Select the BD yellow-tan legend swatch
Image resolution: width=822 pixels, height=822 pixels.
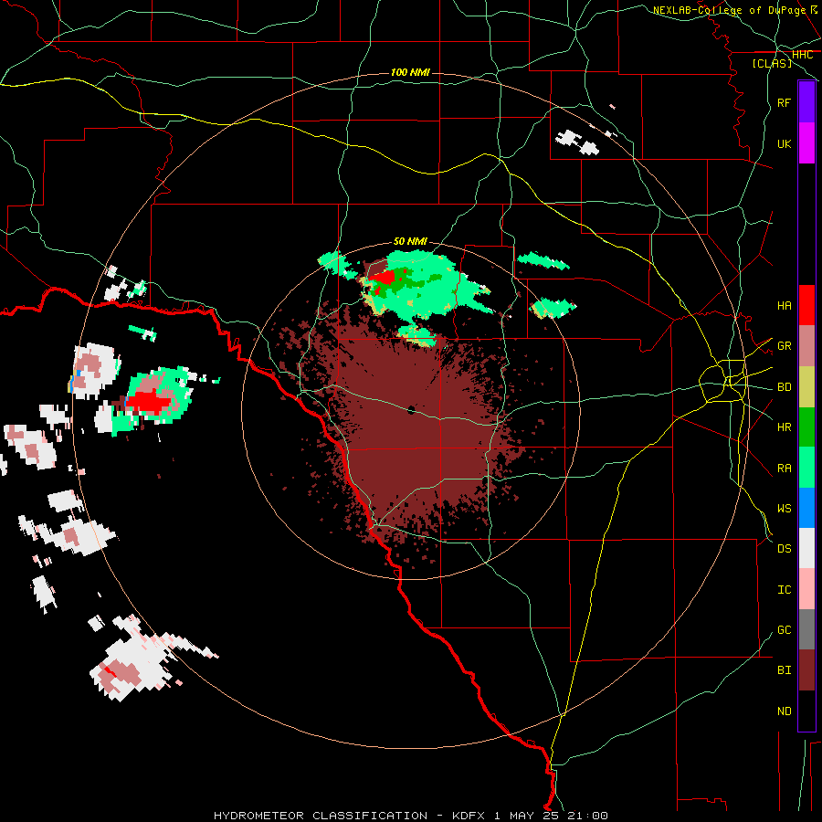(806, 387)
